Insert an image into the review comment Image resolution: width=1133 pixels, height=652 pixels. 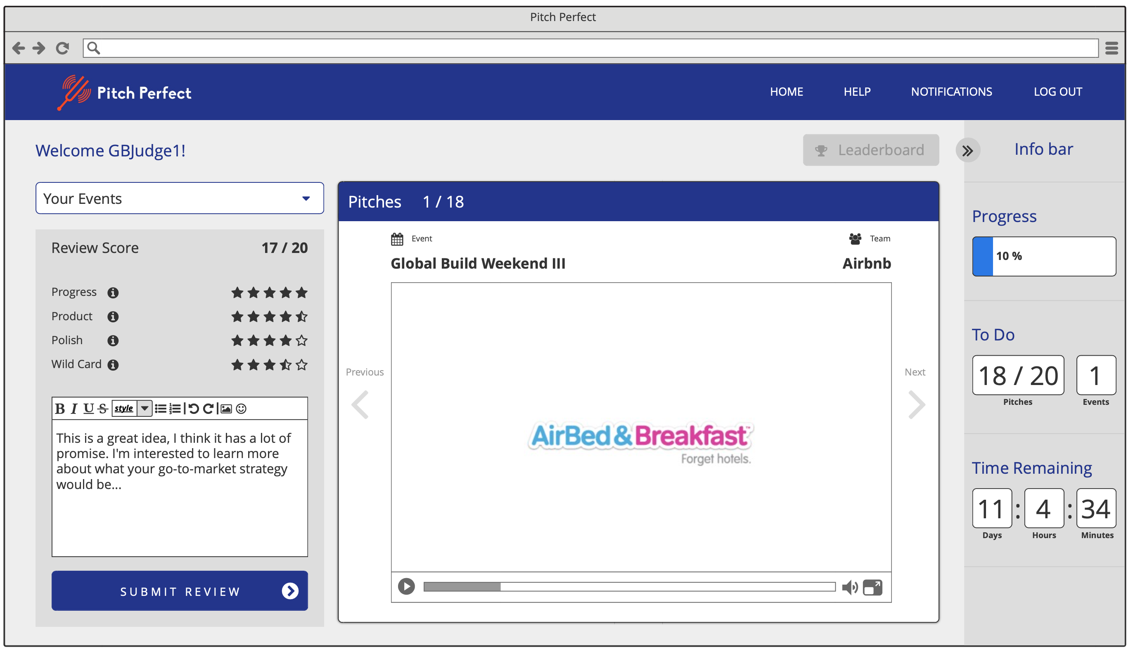pyautogui.click(x=227, y=409)
